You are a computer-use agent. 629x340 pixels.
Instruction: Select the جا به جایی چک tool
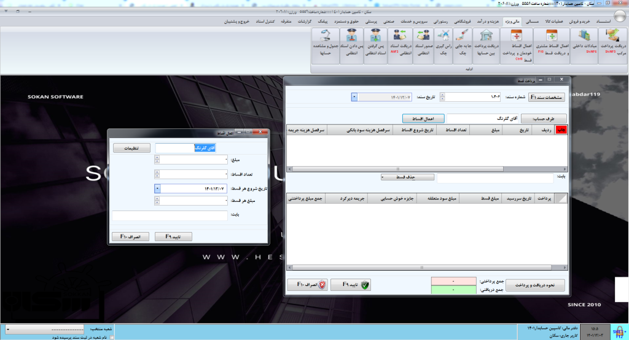pyautogui.click(x=463, y=45)
